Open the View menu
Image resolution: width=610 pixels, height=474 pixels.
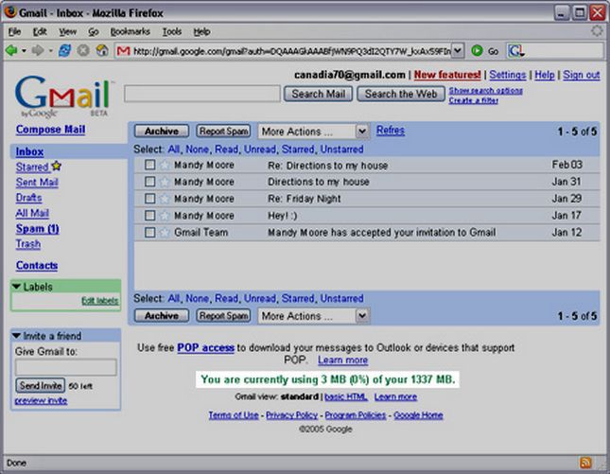pos(67,31)
